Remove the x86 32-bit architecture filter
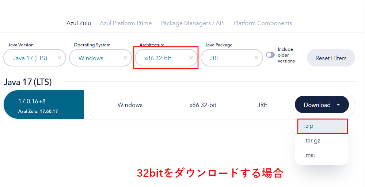 coord(191,58)
